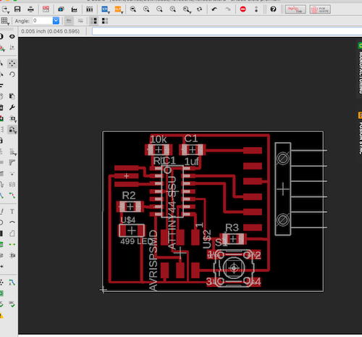
Task: Open the library manager books icon
Action: click(90, 9)
